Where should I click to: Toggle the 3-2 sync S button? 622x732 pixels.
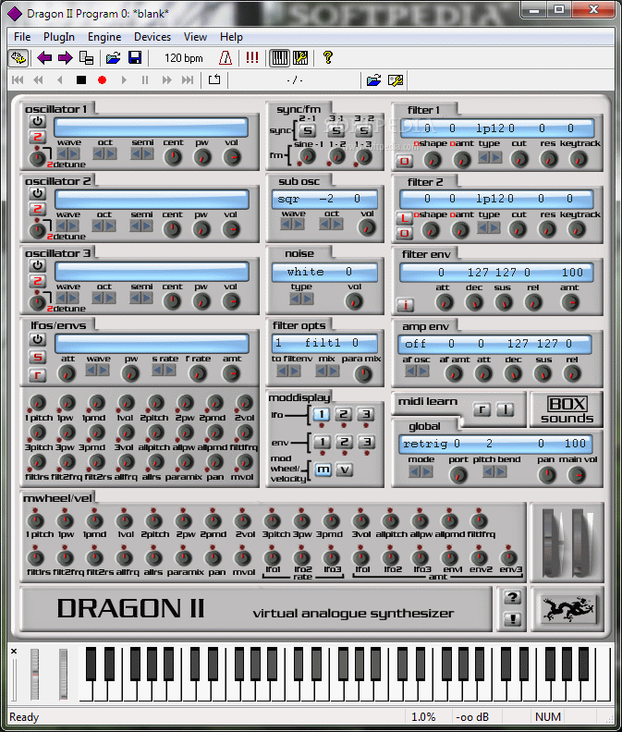click(x=364, y=130)
